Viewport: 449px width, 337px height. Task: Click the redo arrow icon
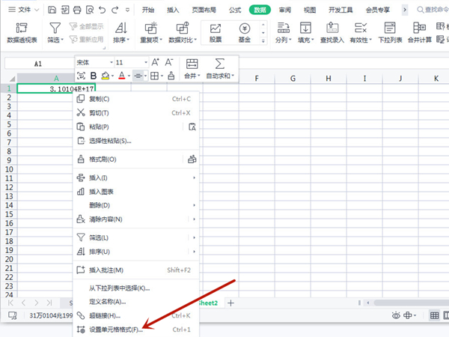point(114,10)
